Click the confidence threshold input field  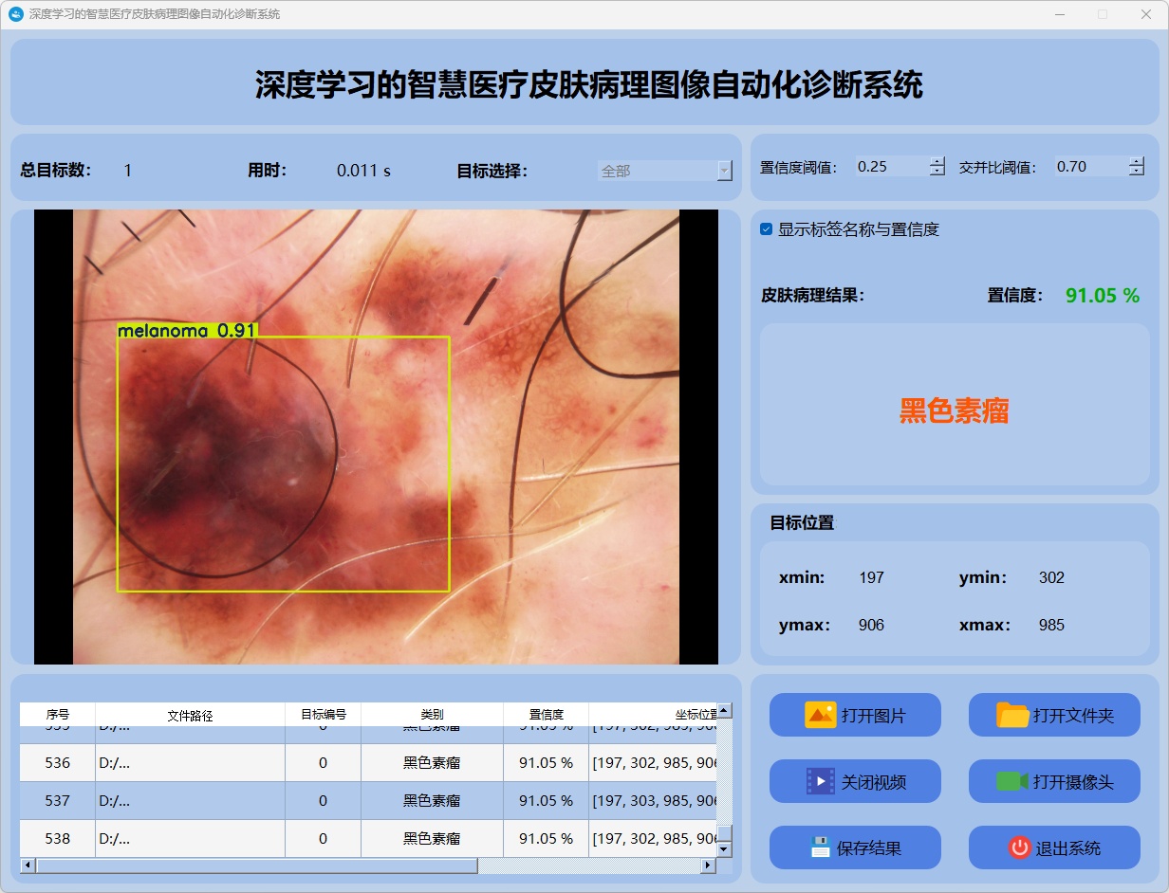pos(890,167)
